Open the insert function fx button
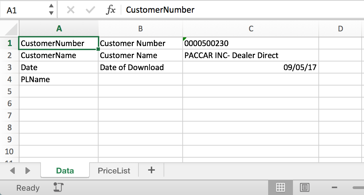364x195 pixels. (111, 10)
